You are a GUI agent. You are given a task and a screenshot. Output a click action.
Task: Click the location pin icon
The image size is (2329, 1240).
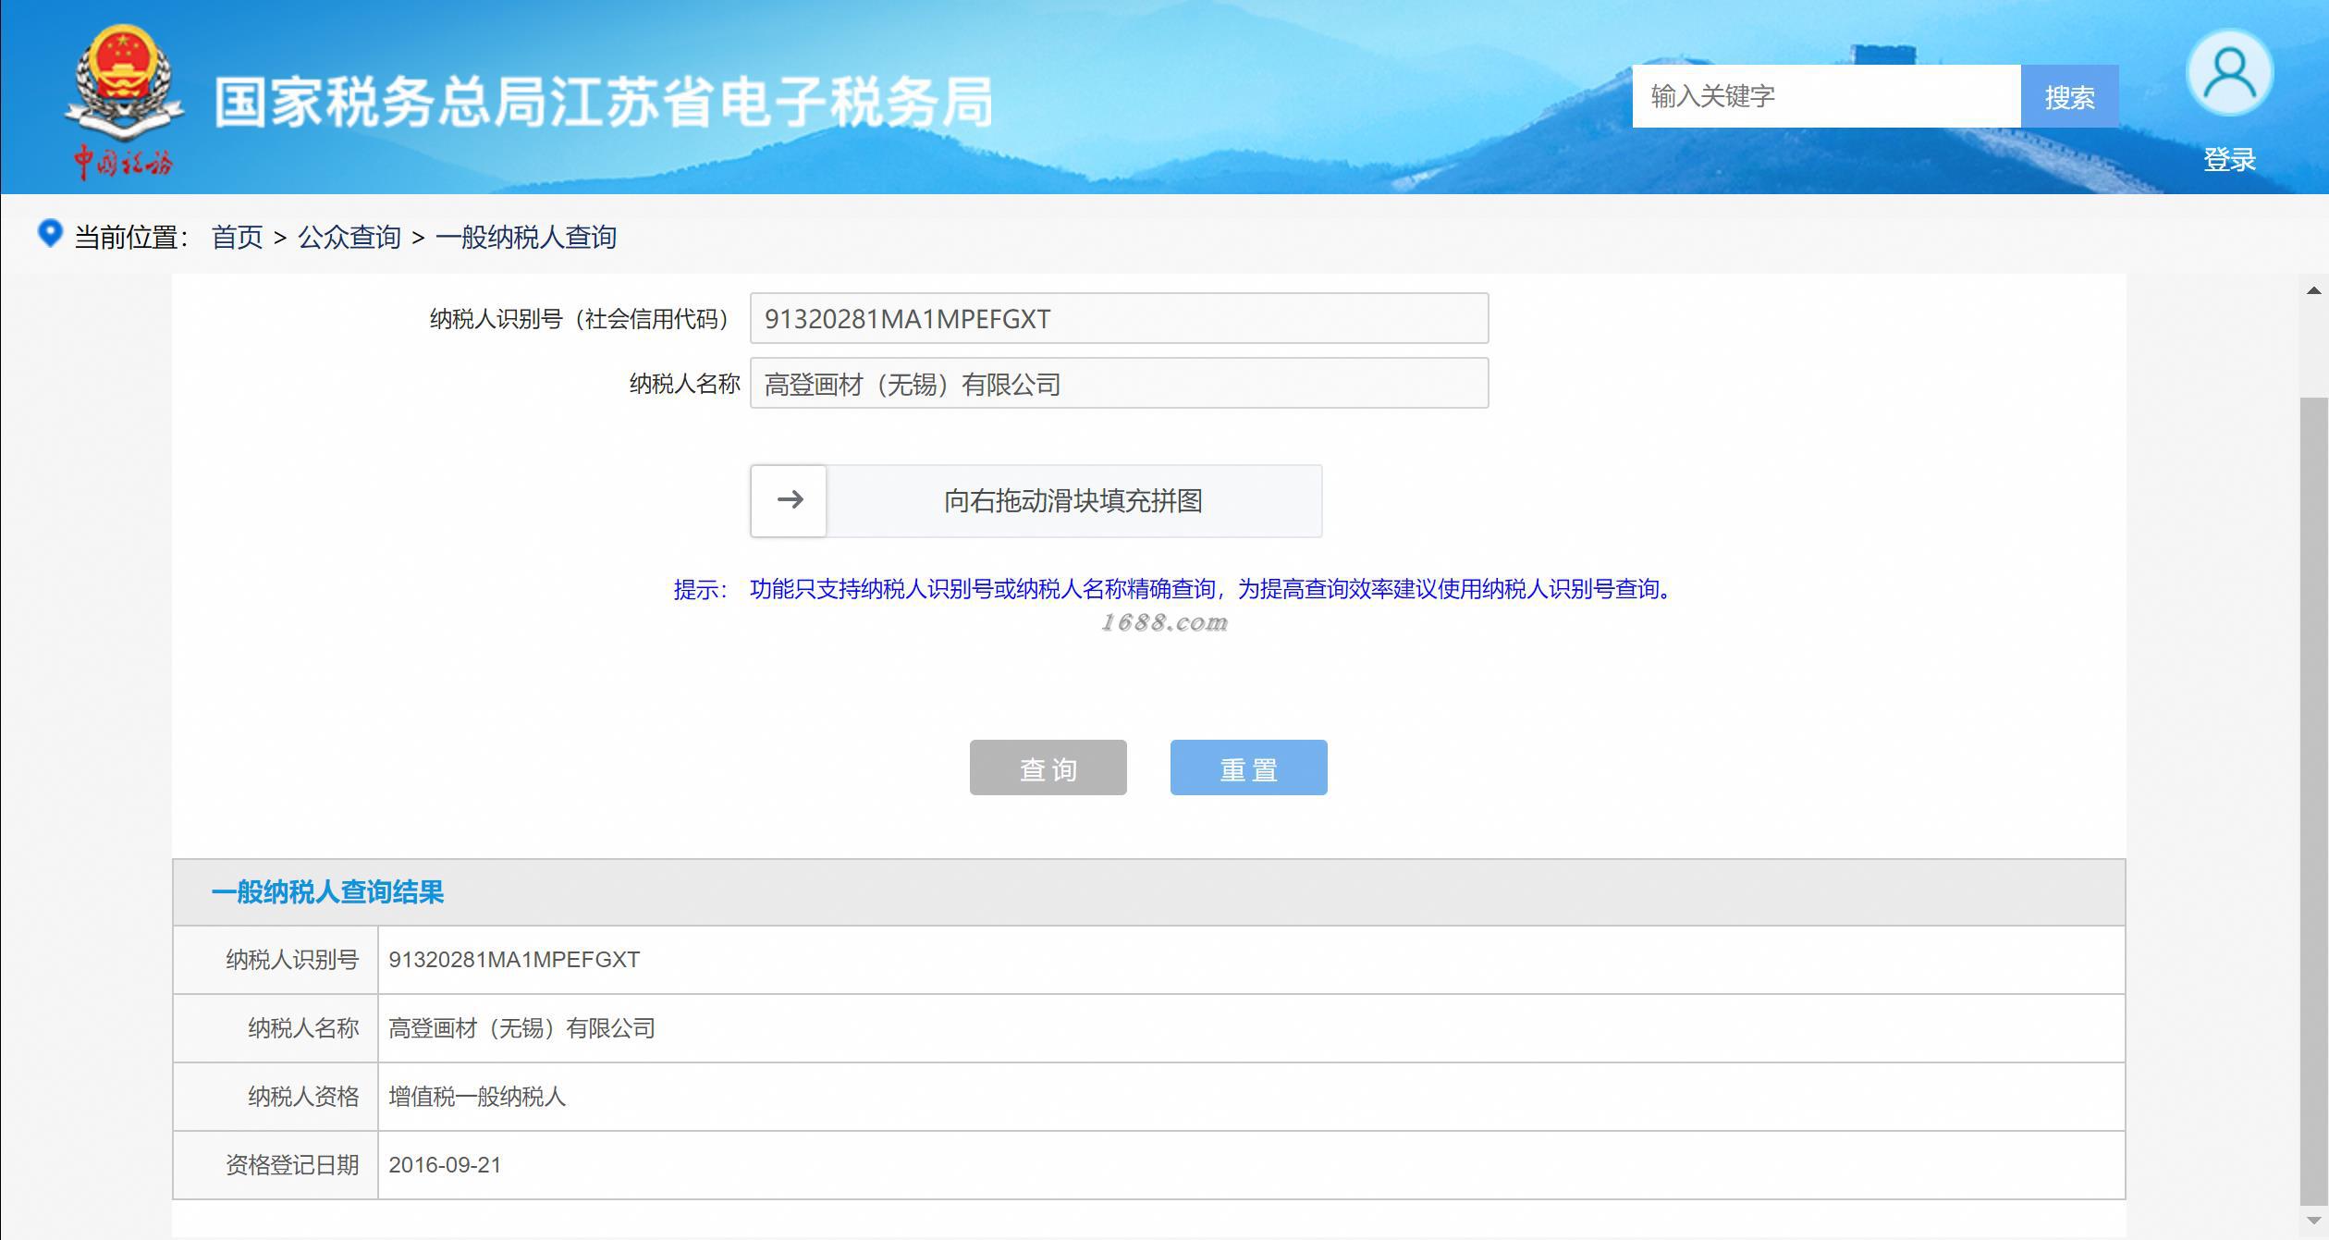click(x=49, y=233)
